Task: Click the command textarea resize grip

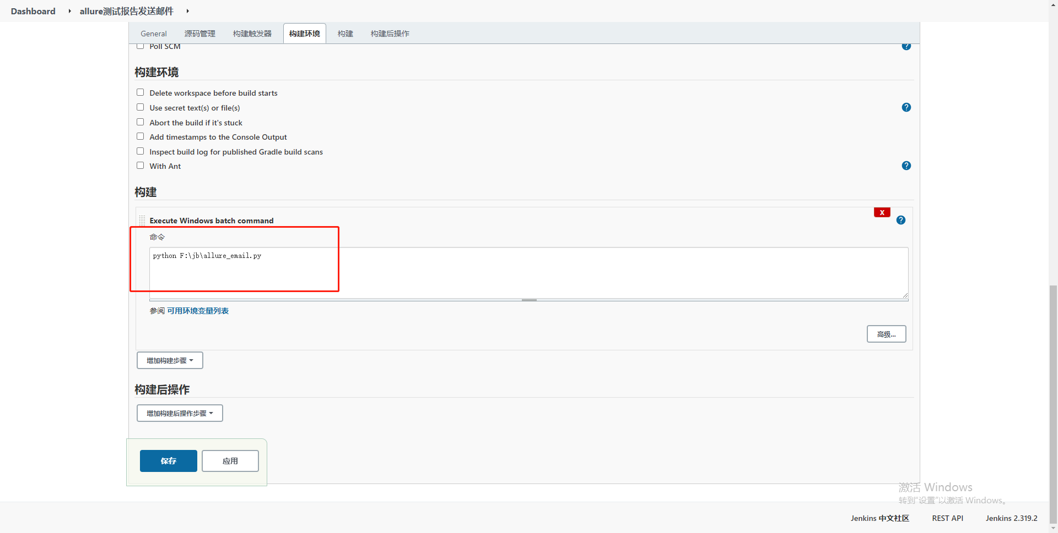Action: pos(905,295)
